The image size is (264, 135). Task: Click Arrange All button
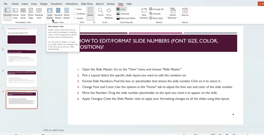point(156,9)
